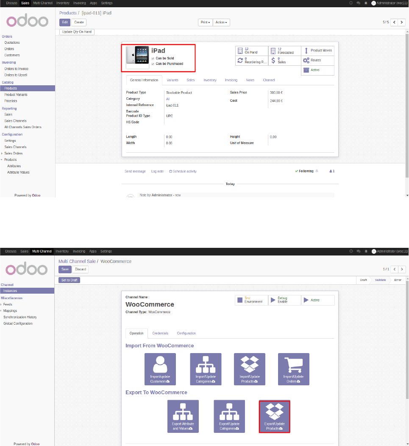Click the On Hand stat button icon

tap(240, 50)
